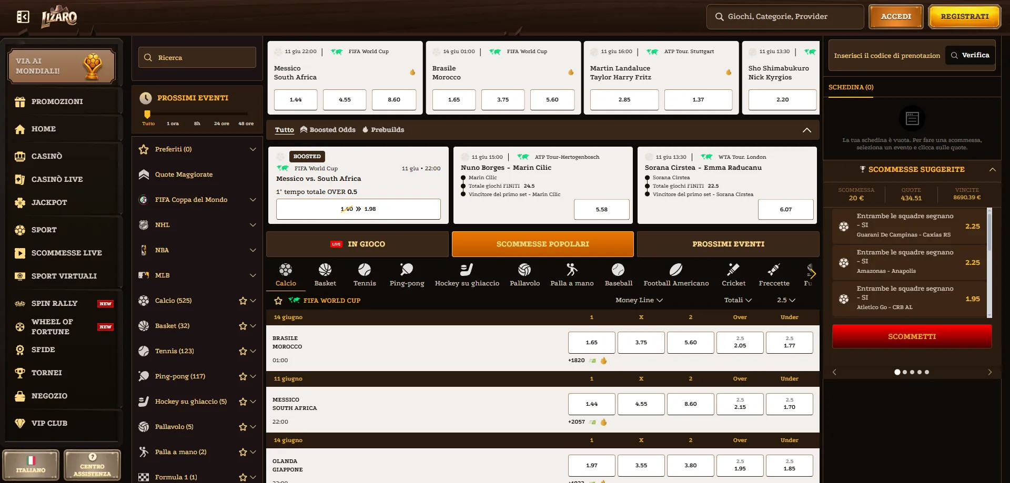Select Palla a mano carousel icon
The width and height of the screenshot is (1010, 483).
pos(572,275)
